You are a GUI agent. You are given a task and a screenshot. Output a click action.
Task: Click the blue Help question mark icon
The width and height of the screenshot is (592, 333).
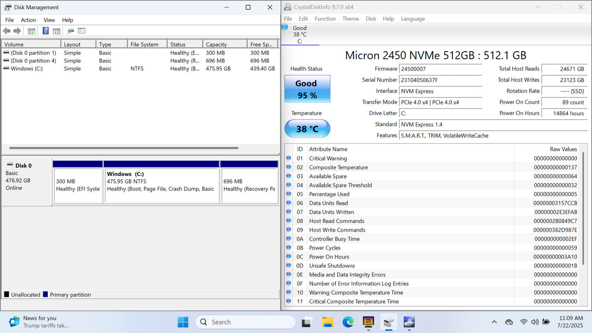[46, 31]
